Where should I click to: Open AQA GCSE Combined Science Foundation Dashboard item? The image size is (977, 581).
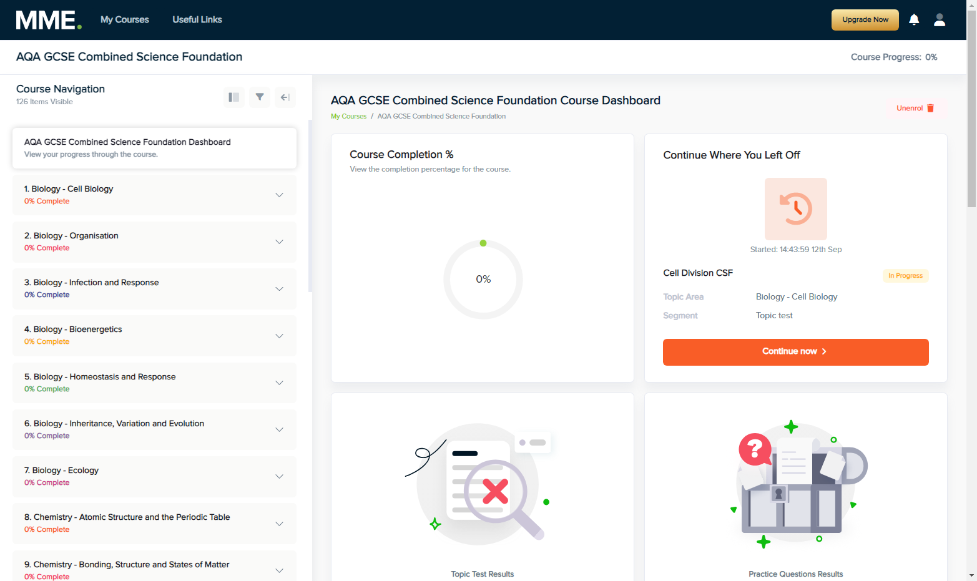click(154, 148)
